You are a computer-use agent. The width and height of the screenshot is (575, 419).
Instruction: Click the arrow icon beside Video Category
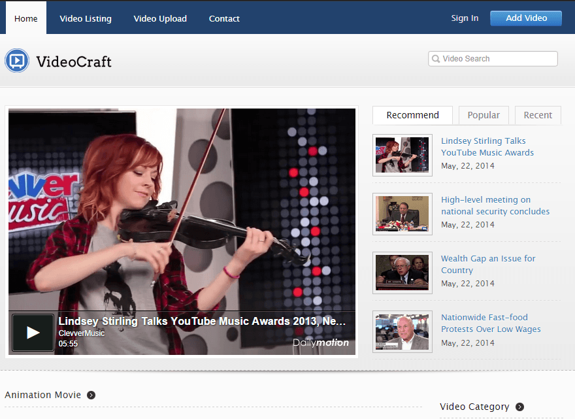tap(519, 407)
